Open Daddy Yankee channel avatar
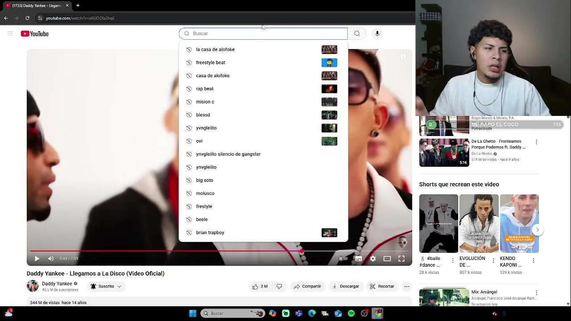This screenshot has width=571, height=321. (x=33, y=286)
